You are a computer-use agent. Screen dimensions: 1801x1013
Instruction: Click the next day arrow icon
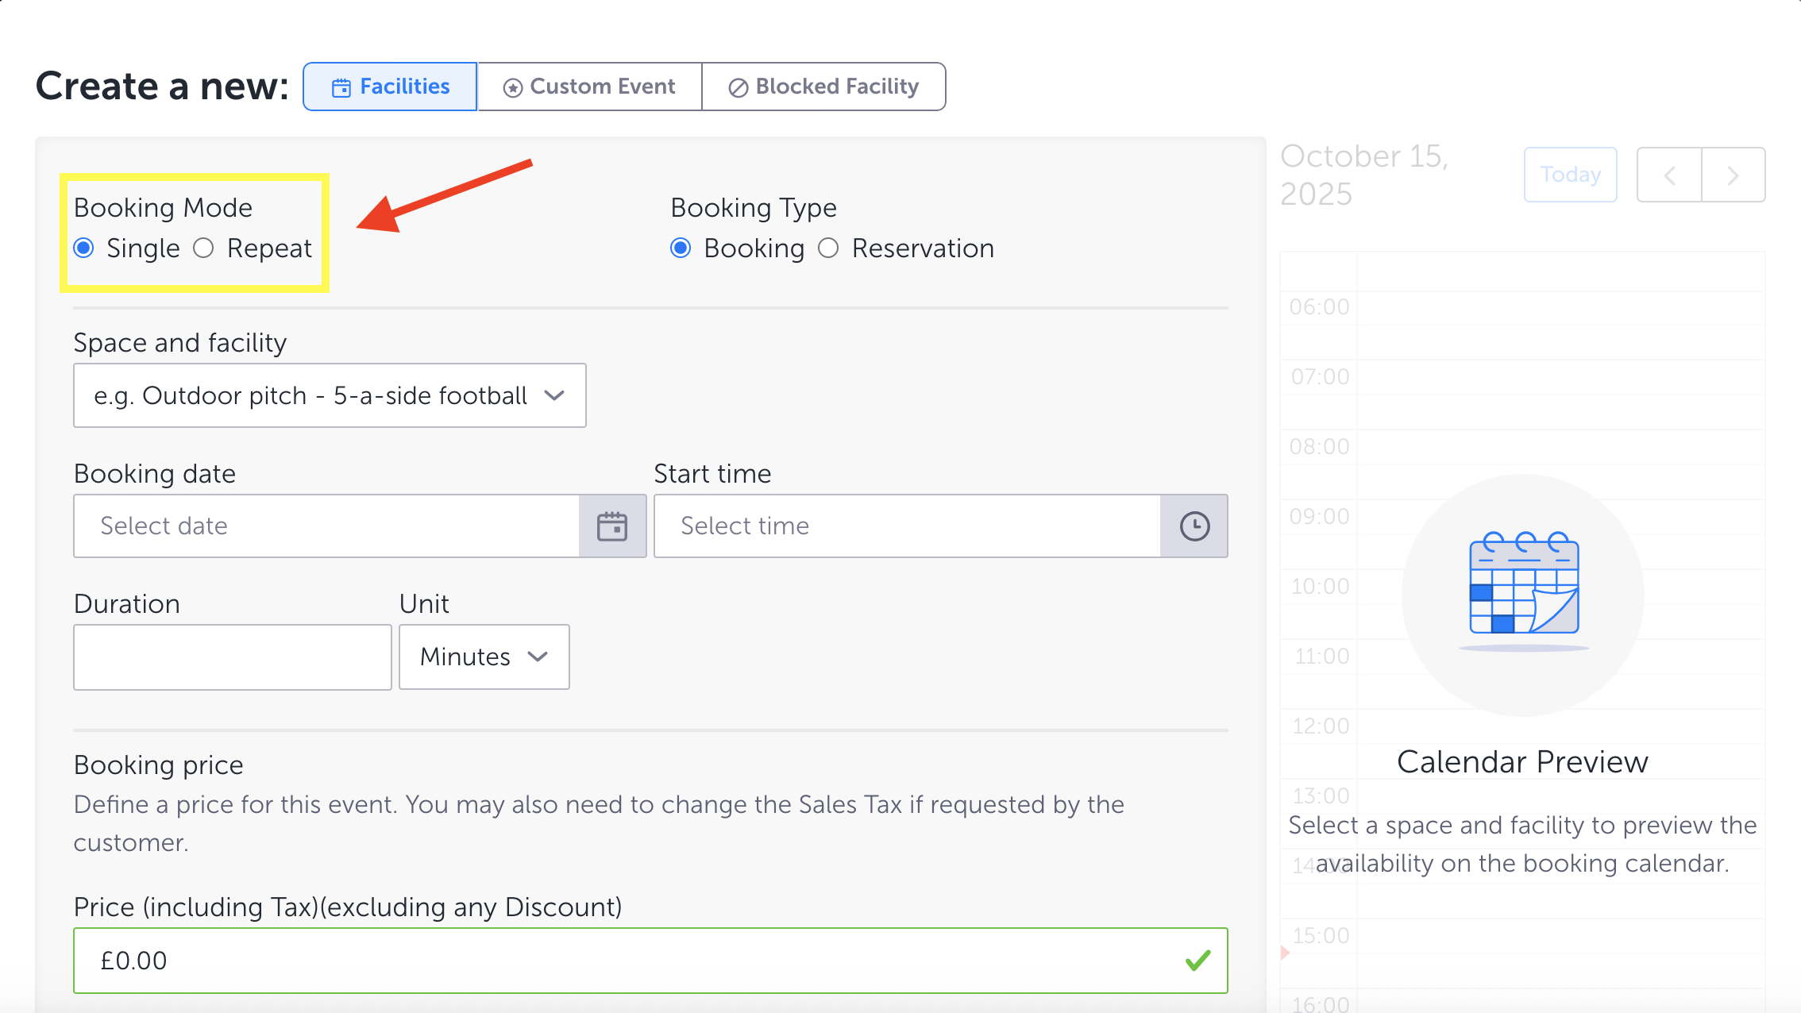coord(1733,175)
